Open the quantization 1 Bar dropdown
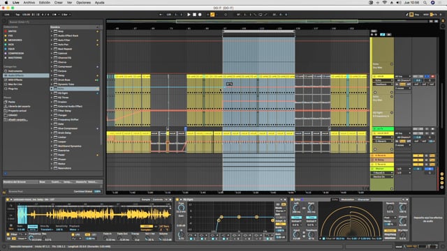Viewport: 447px width, 251px height. 66,15
